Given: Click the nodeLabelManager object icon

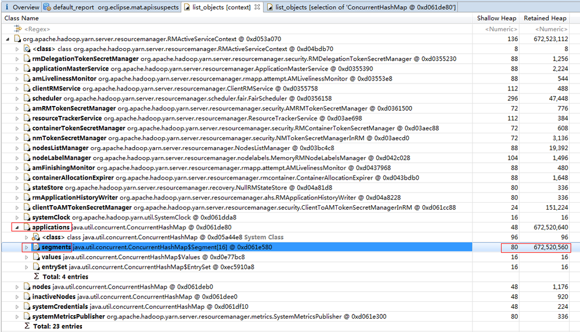Looking at the screenshot, I should (27, 158).
